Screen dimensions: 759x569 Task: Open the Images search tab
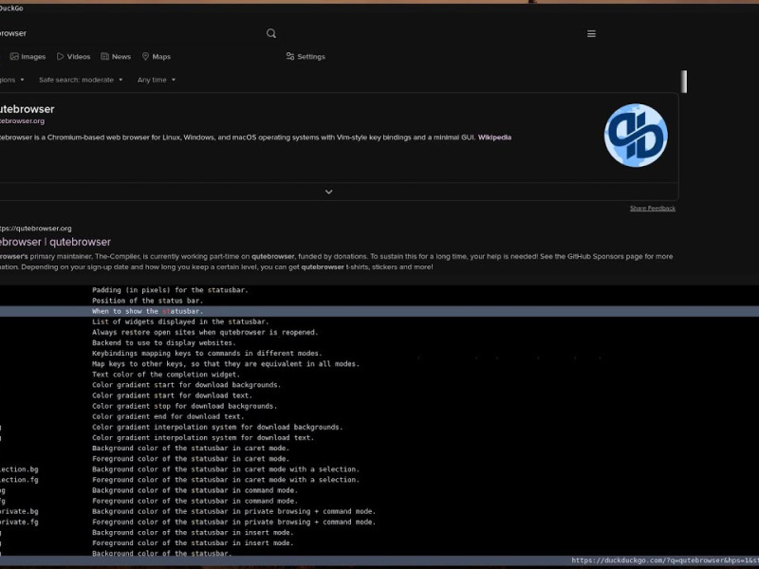28,57
